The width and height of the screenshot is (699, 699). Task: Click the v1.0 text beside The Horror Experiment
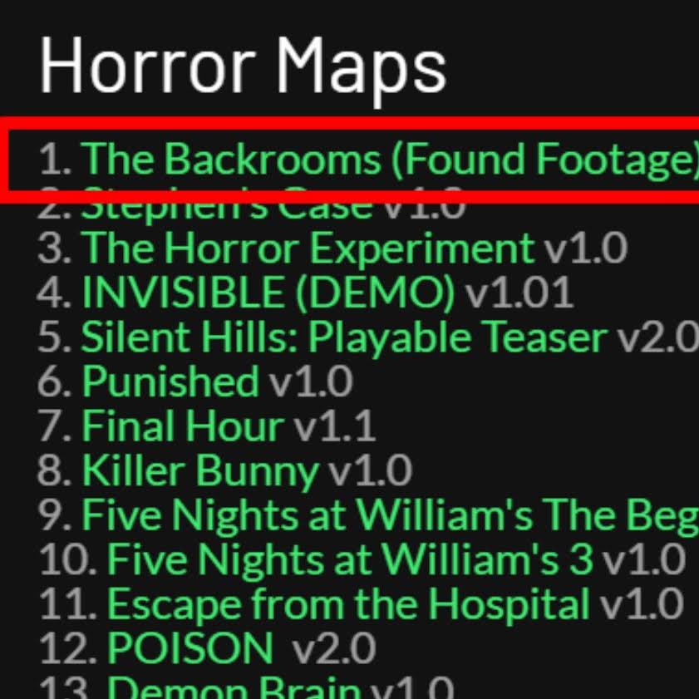[586, 249]
